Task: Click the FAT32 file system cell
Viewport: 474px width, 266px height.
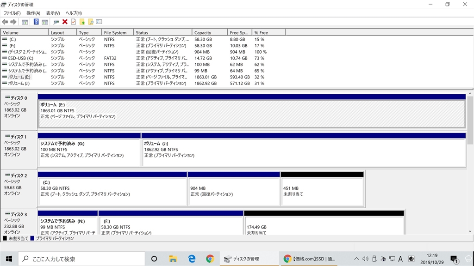Action: pos(110,58)
